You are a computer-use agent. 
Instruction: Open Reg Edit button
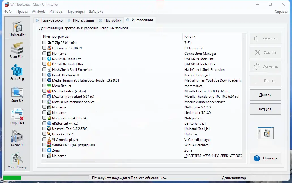click(x=265, y=109)
